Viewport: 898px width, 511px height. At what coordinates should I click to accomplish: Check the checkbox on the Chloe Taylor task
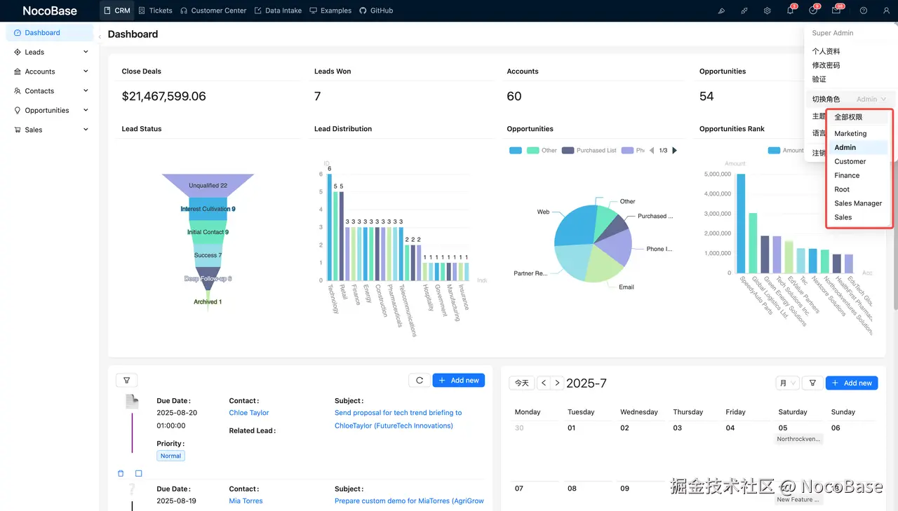(138, 473)
